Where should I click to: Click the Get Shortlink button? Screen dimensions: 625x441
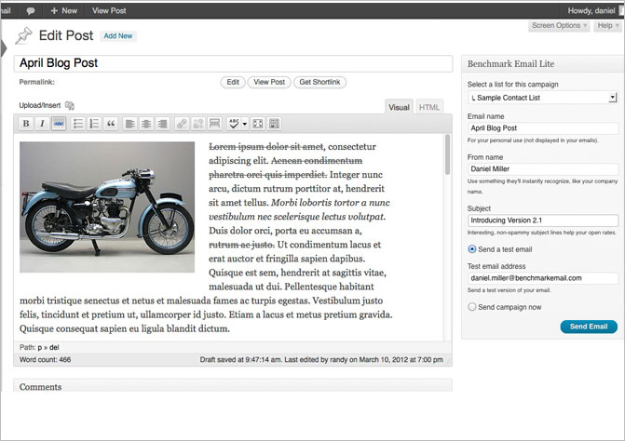[320, 82]
